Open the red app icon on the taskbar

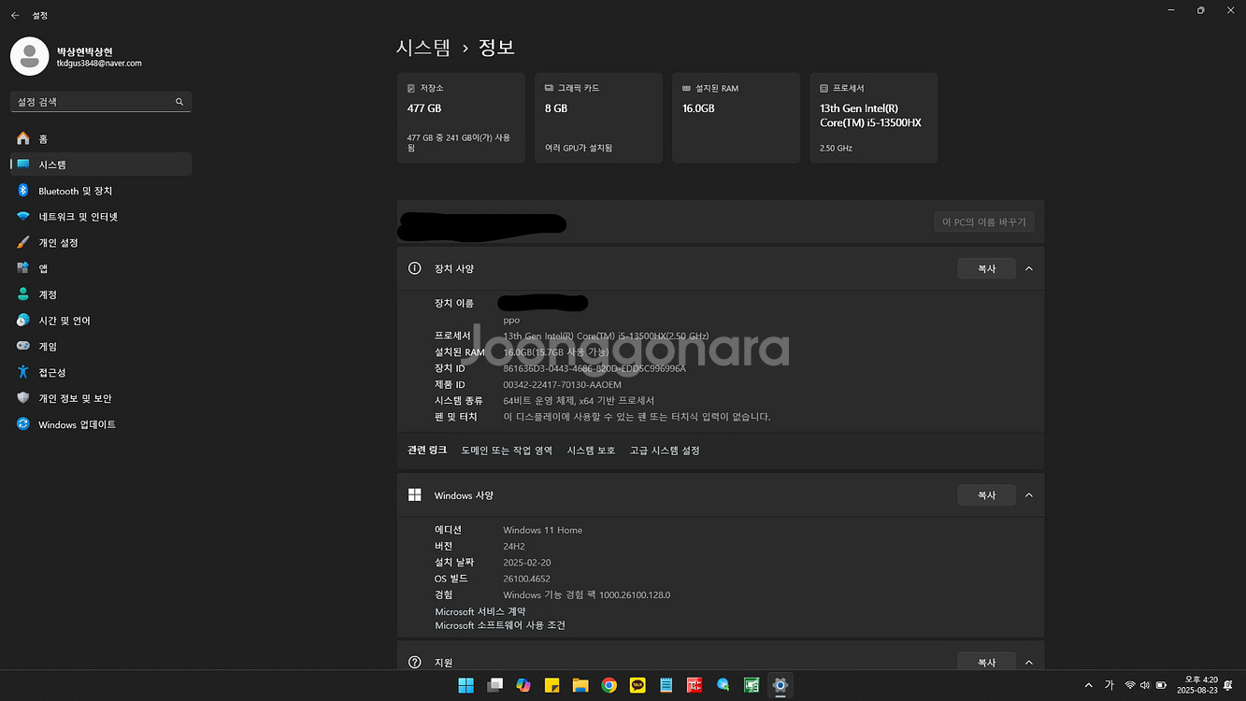695,685
